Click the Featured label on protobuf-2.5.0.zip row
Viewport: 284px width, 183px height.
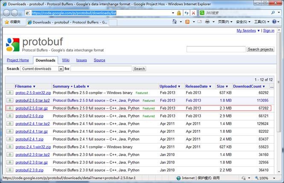[149, 116]
